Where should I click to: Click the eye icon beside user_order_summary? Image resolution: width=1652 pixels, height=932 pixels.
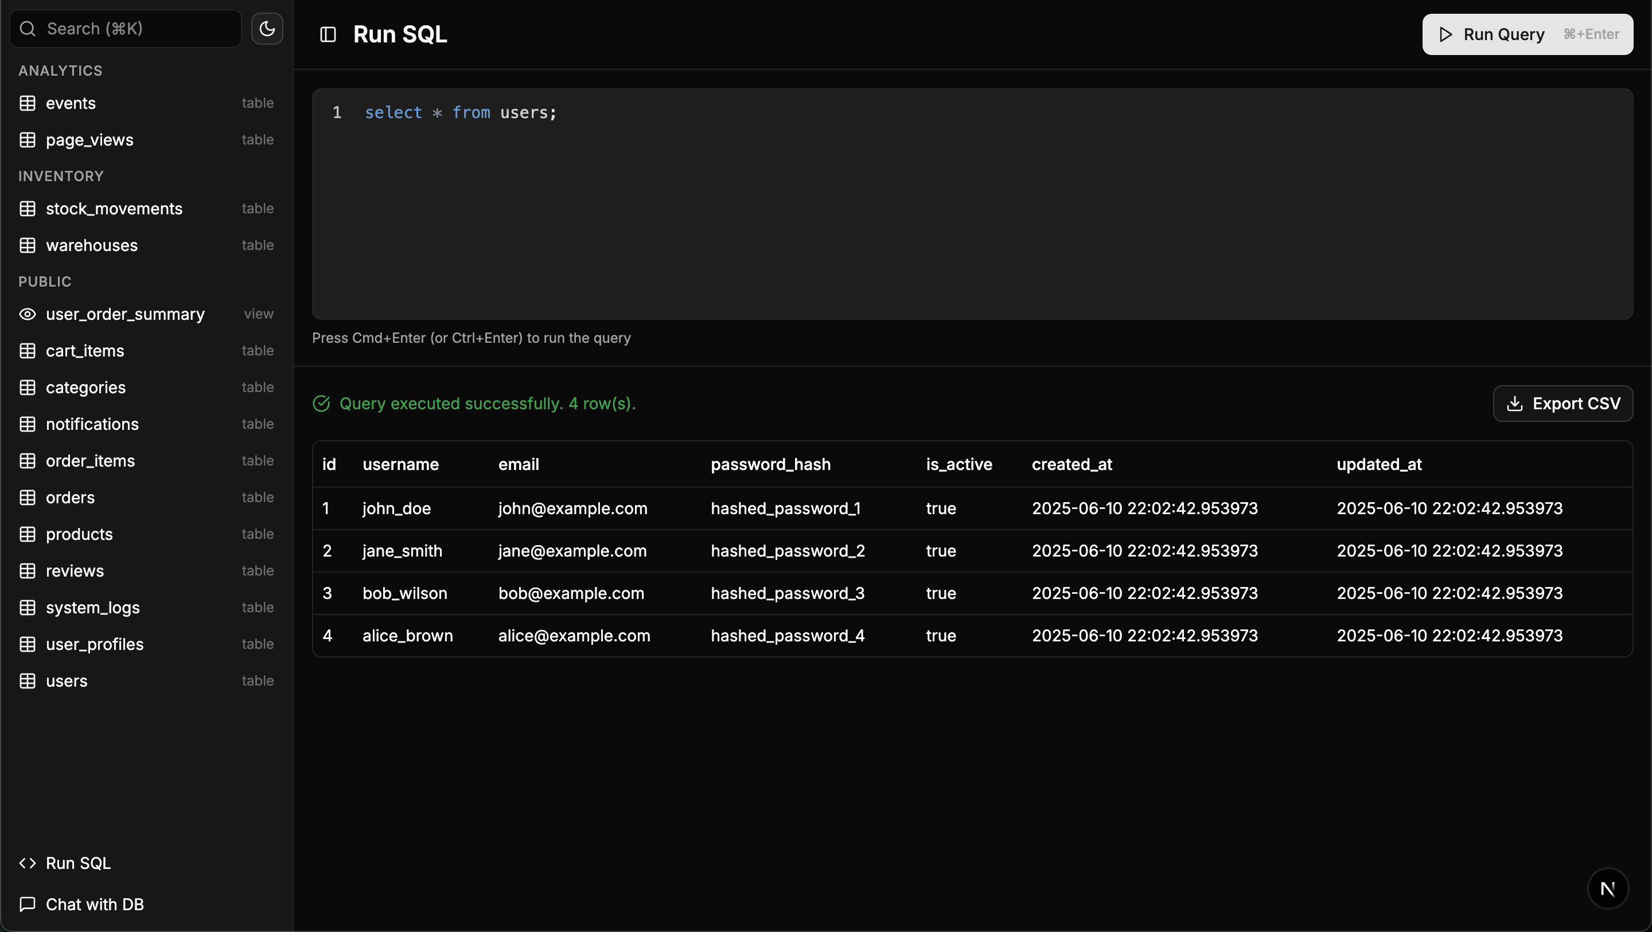coord(28,314)
